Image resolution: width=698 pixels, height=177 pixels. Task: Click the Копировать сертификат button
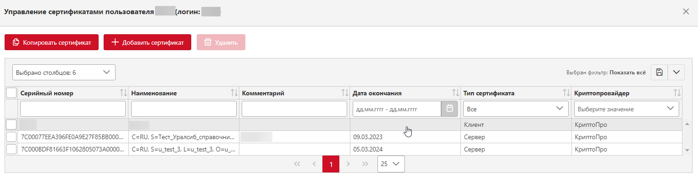pyautogui.click(x=51, y=42)
